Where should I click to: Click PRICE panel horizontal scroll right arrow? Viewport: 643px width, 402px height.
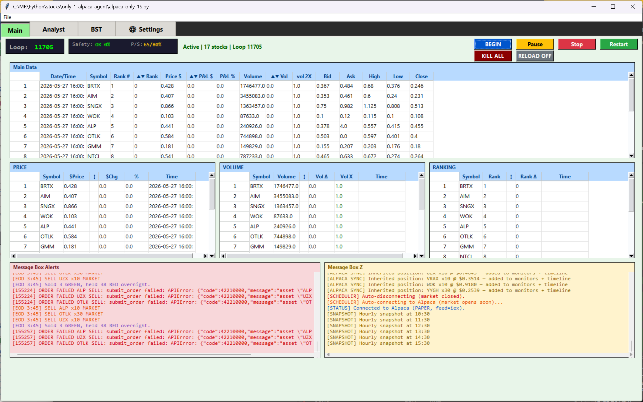point(206,256)
